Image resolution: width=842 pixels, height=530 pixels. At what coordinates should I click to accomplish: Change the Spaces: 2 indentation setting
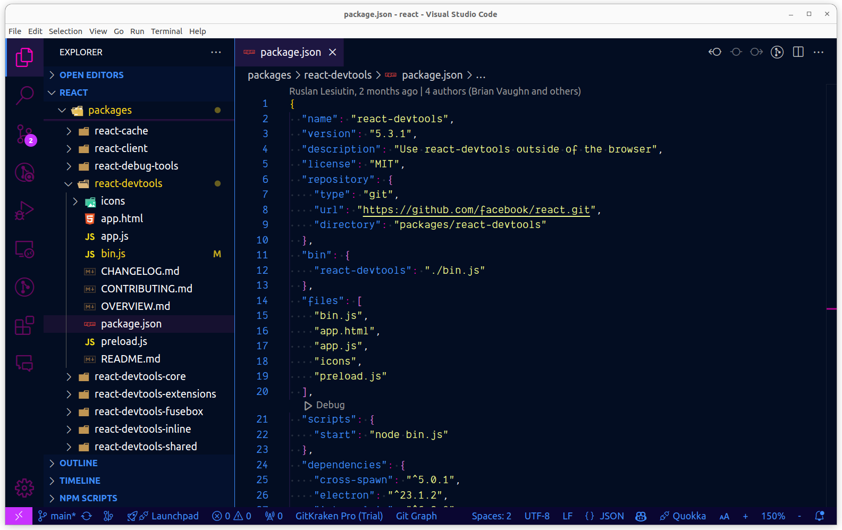pyautogui.click(x=491, y=516)
